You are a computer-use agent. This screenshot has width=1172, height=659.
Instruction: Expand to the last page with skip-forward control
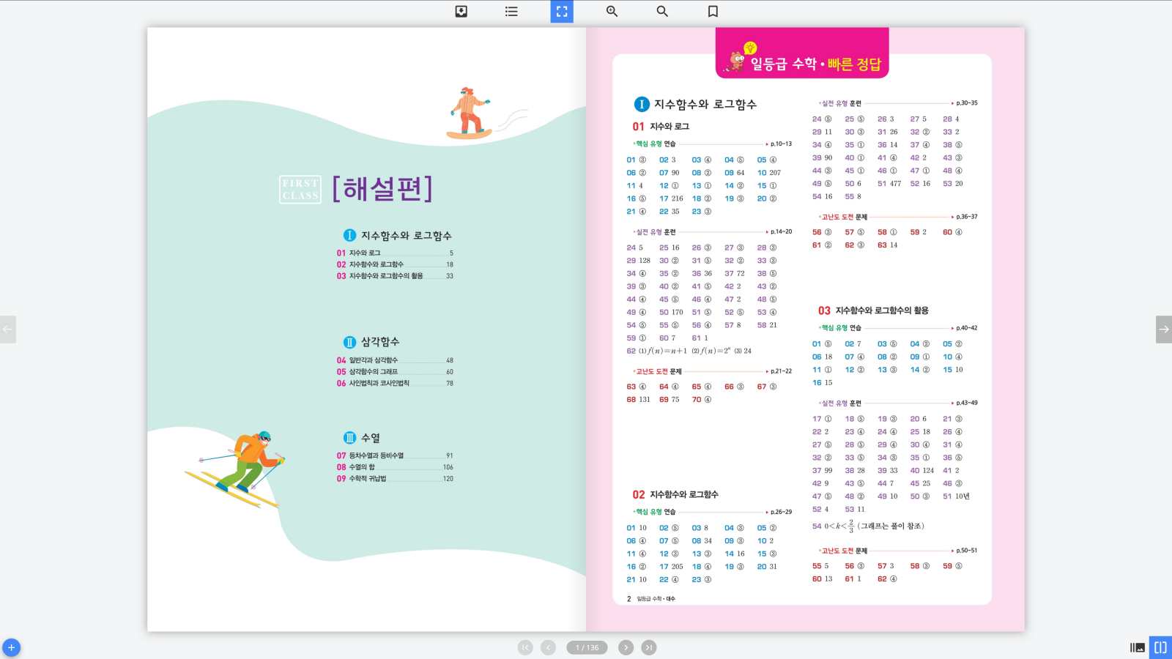click(x=649, y=647)
